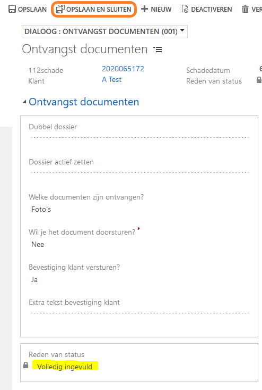Open the list menu icon beside the title
This screenshot has height=390, width=262.
click(157, 49)
